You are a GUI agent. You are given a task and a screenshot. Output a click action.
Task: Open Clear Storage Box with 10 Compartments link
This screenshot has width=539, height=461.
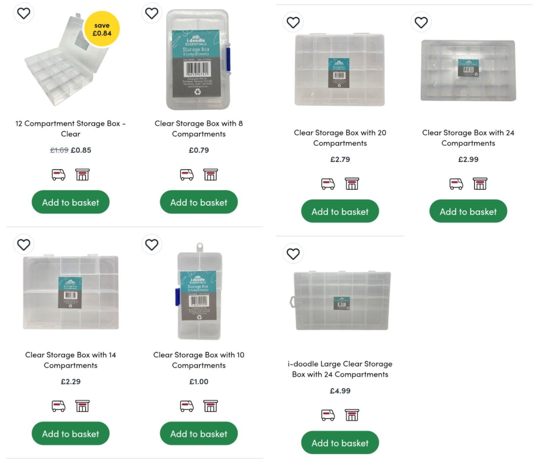pyautogui.click(x=199, y=360)
